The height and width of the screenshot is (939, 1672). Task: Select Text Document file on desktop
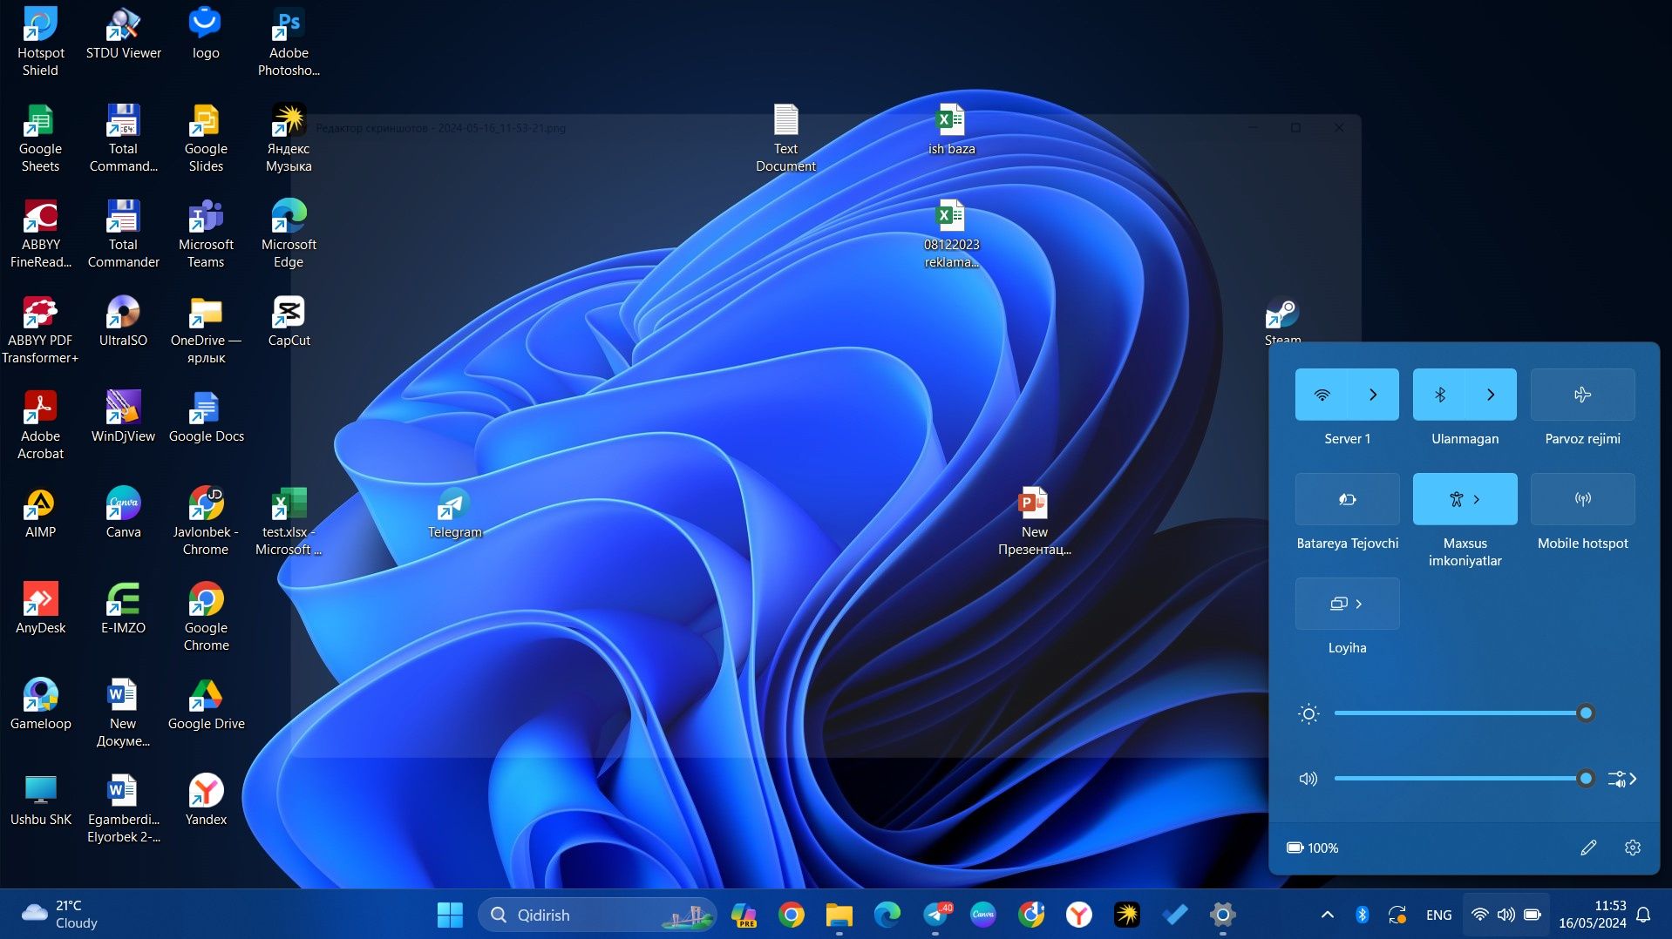tap(785, 138)
